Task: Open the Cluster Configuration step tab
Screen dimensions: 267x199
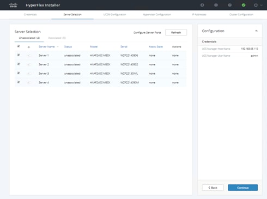Action: [241, 15]
